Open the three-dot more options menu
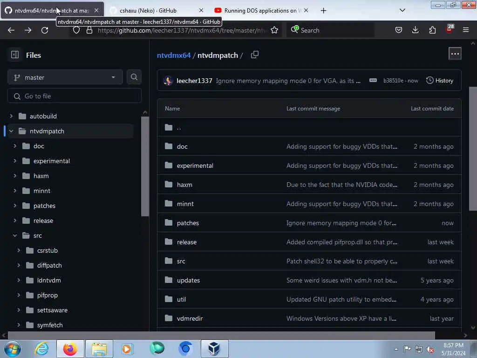Image resolution: width=477 pixels, height=358 pixels. pyautogui.click(x=455, y=54)
